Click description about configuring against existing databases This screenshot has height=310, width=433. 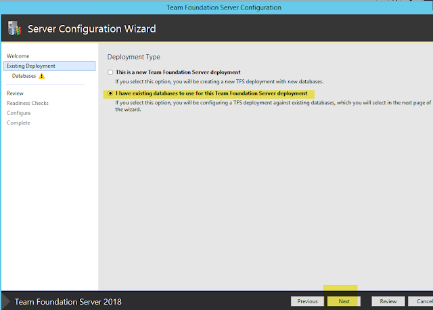[273, 106]
